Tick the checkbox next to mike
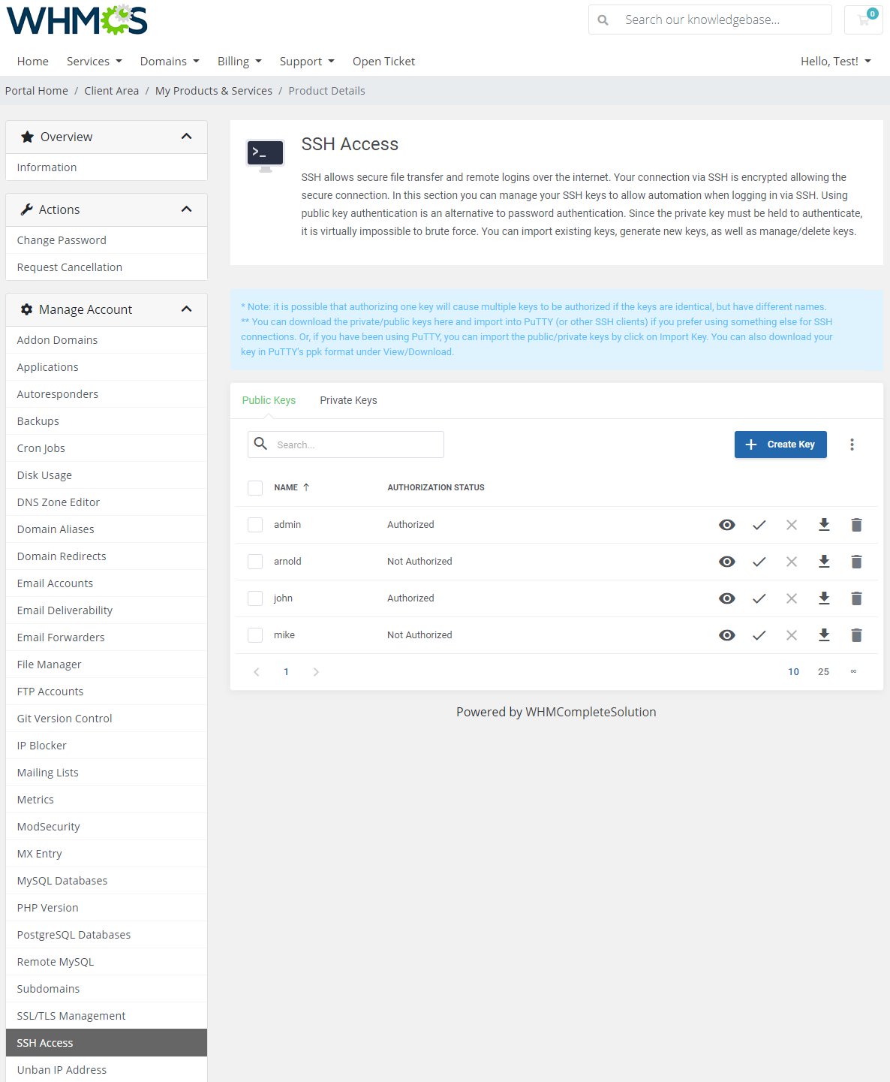Screen dimensions: 890x1082 pyautogui.click(x=255, y=634)
